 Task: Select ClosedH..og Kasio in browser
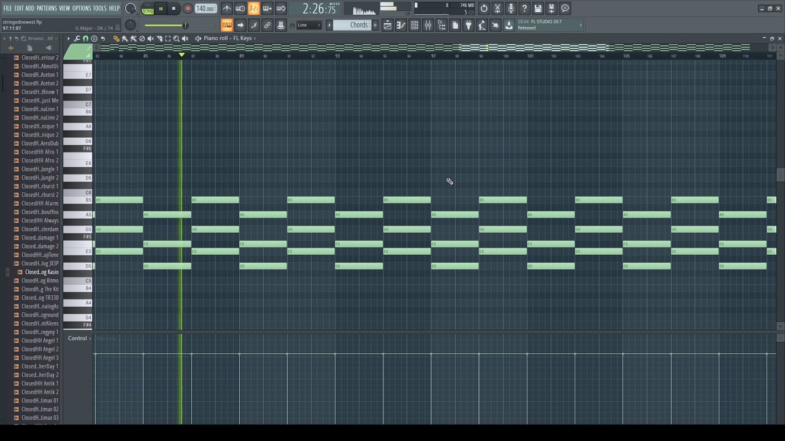41,272
